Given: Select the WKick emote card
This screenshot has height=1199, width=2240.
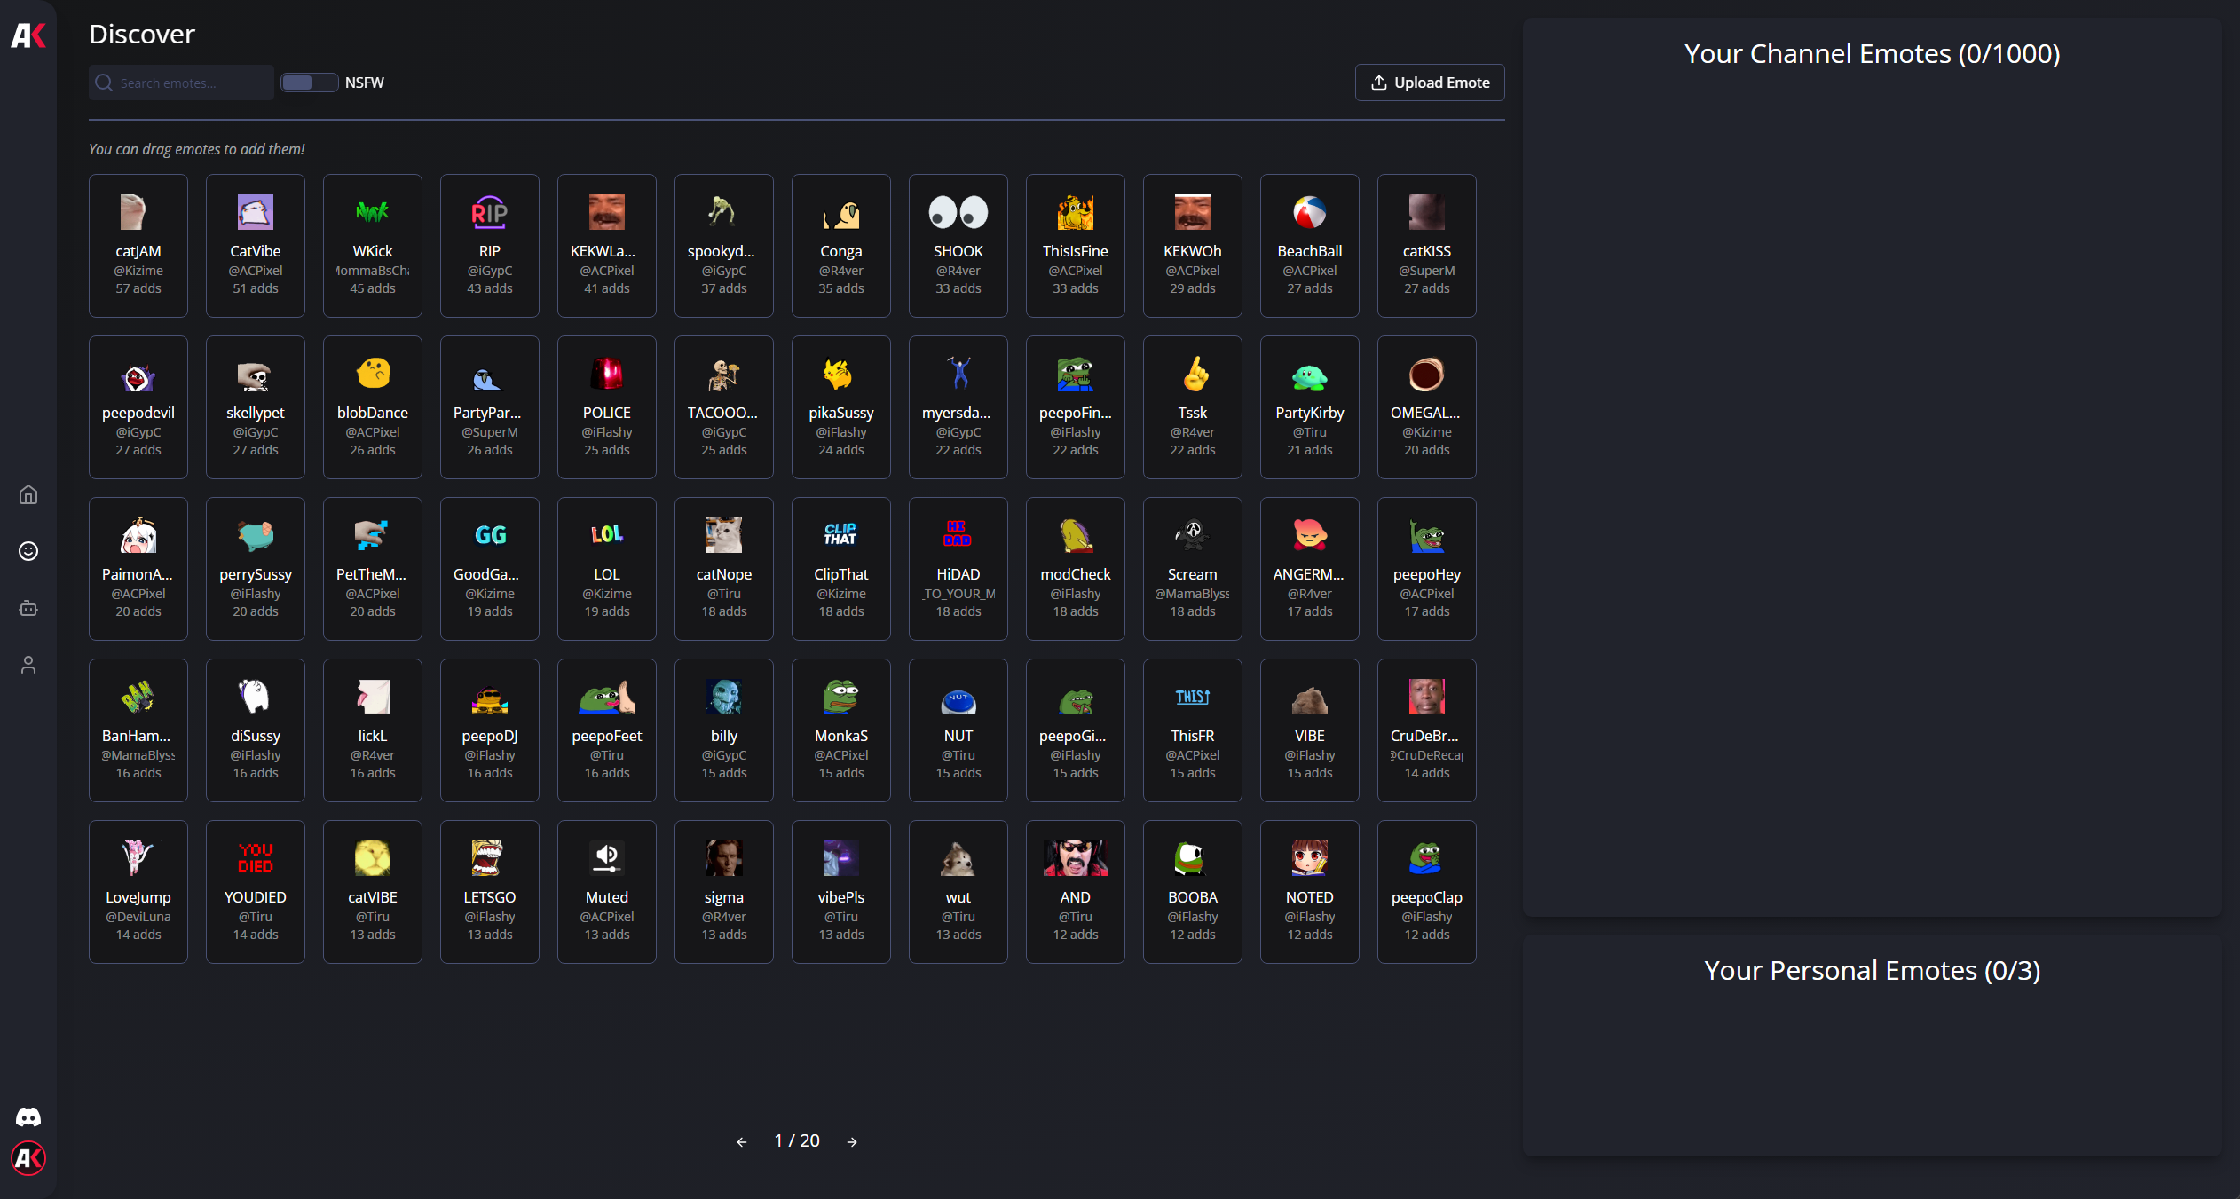Looking at the screenshot, I should (373, 246).
